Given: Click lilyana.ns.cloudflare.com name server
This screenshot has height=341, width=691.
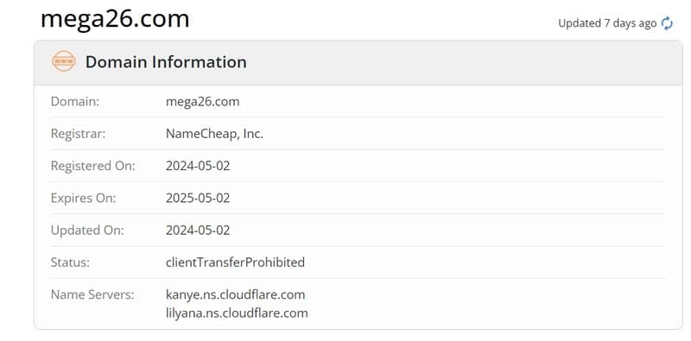Looking at the screenshot, I should pos(237,313).
